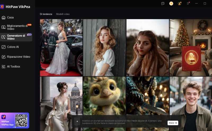Click the shopping cart icon
The height and width of the screenshot is (131, 212).
coord(171,3)
